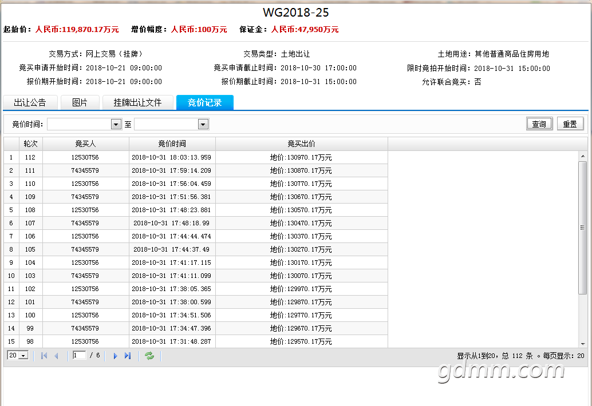Click the vertical scrollbar thumb

(x=583, y=228)
